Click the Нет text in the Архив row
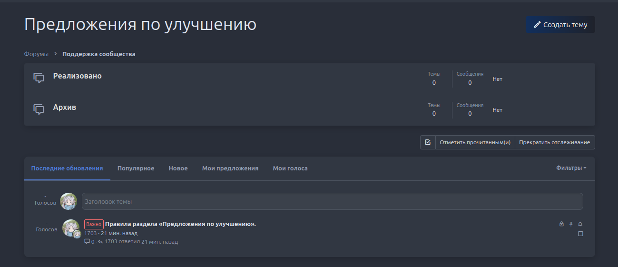This screenshot has height=267, width=618. [x=498, y=110]
